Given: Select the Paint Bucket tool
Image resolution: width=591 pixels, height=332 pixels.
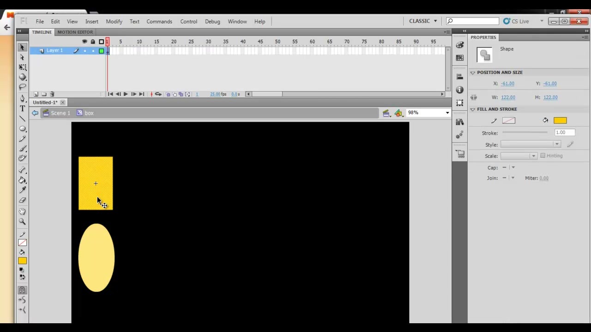Looking at the screenshot, I should 22,180.
